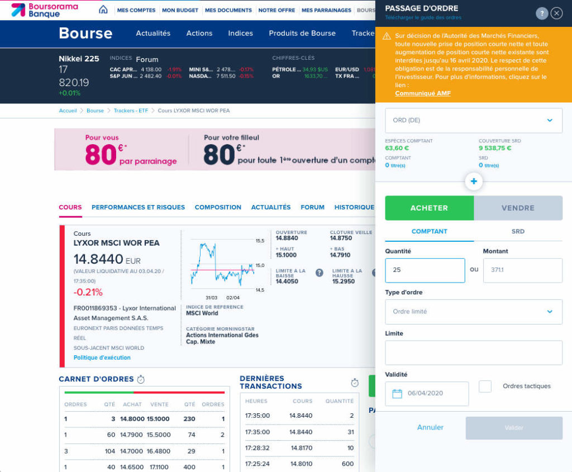
Task: Click the 14.8000 bid price in order book
Action: [x=132, y=419]
